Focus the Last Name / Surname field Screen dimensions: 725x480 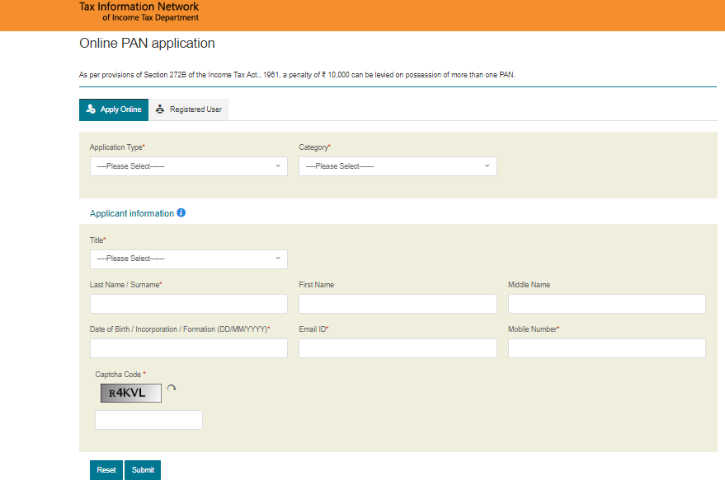(188, 304)
